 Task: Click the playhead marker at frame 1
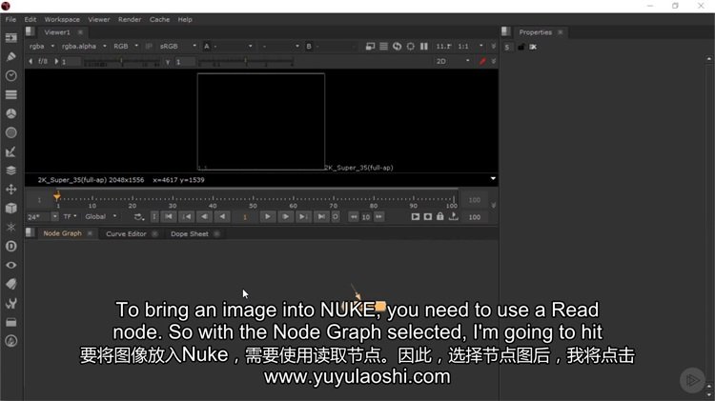57,196
